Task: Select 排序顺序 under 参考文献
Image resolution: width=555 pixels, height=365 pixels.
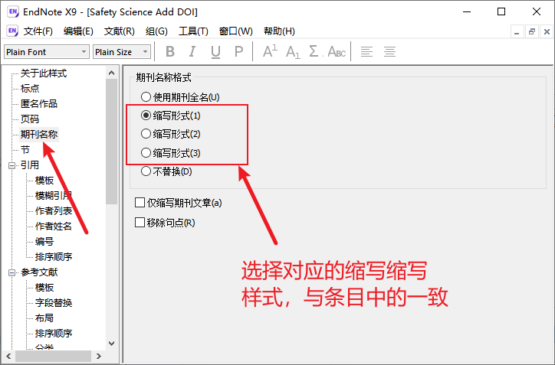Action: [54, 333]
